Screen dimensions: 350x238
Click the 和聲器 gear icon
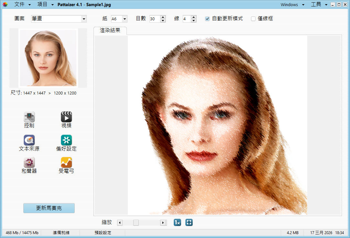29,163
